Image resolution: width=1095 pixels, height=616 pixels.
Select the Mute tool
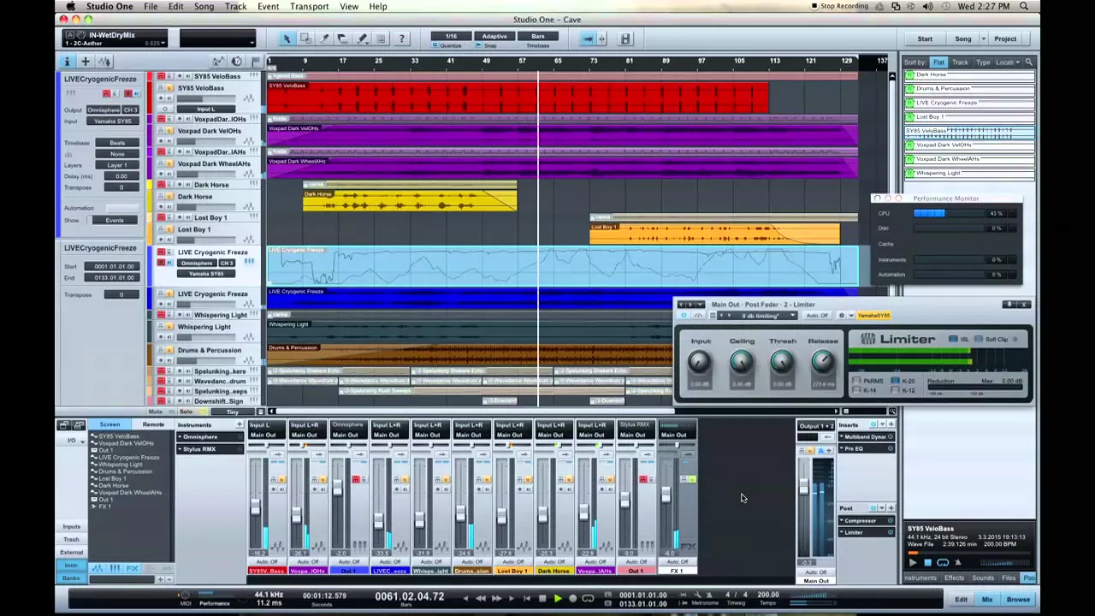click(x=381, y=38)
